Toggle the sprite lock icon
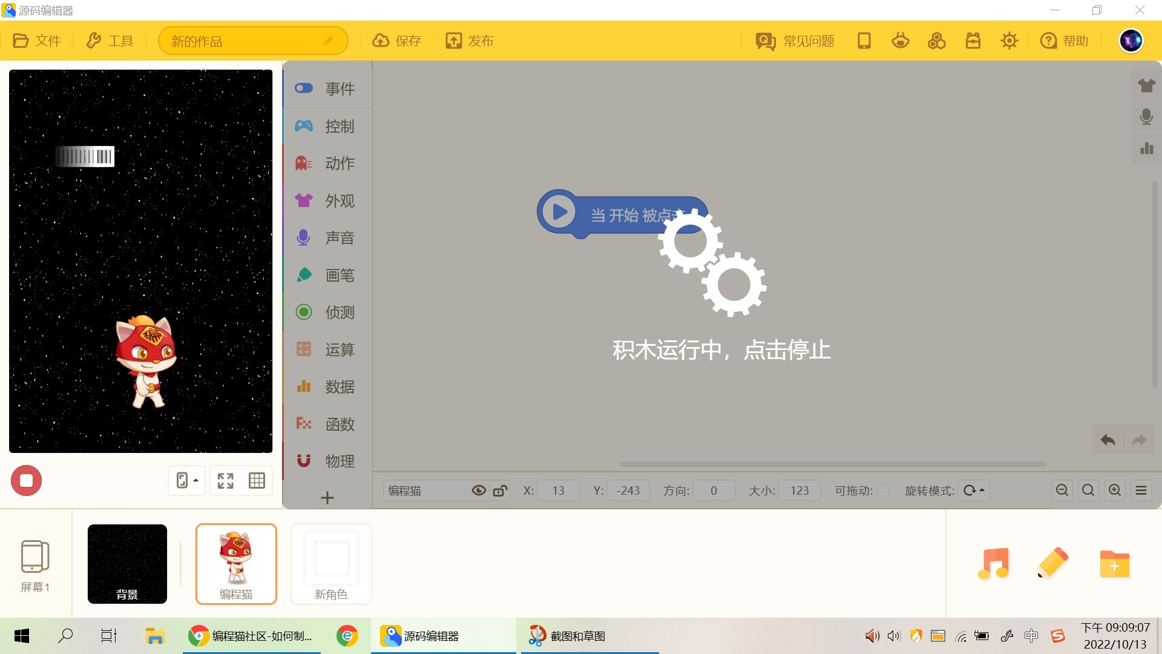The height and width of the screenshot is (654, 1162). pyautogui.click(x=500, y=490)
